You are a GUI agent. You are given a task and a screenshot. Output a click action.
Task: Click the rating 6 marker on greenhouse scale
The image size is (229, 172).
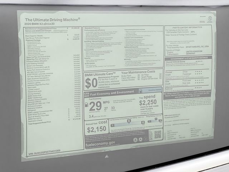click(129, 121)
